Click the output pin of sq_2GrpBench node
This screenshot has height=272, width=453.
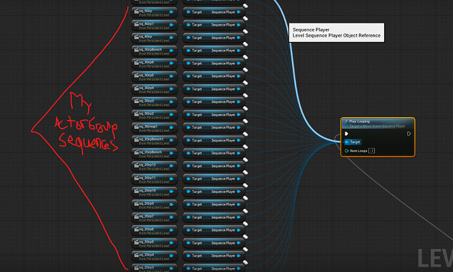click(x=171, y=153)
